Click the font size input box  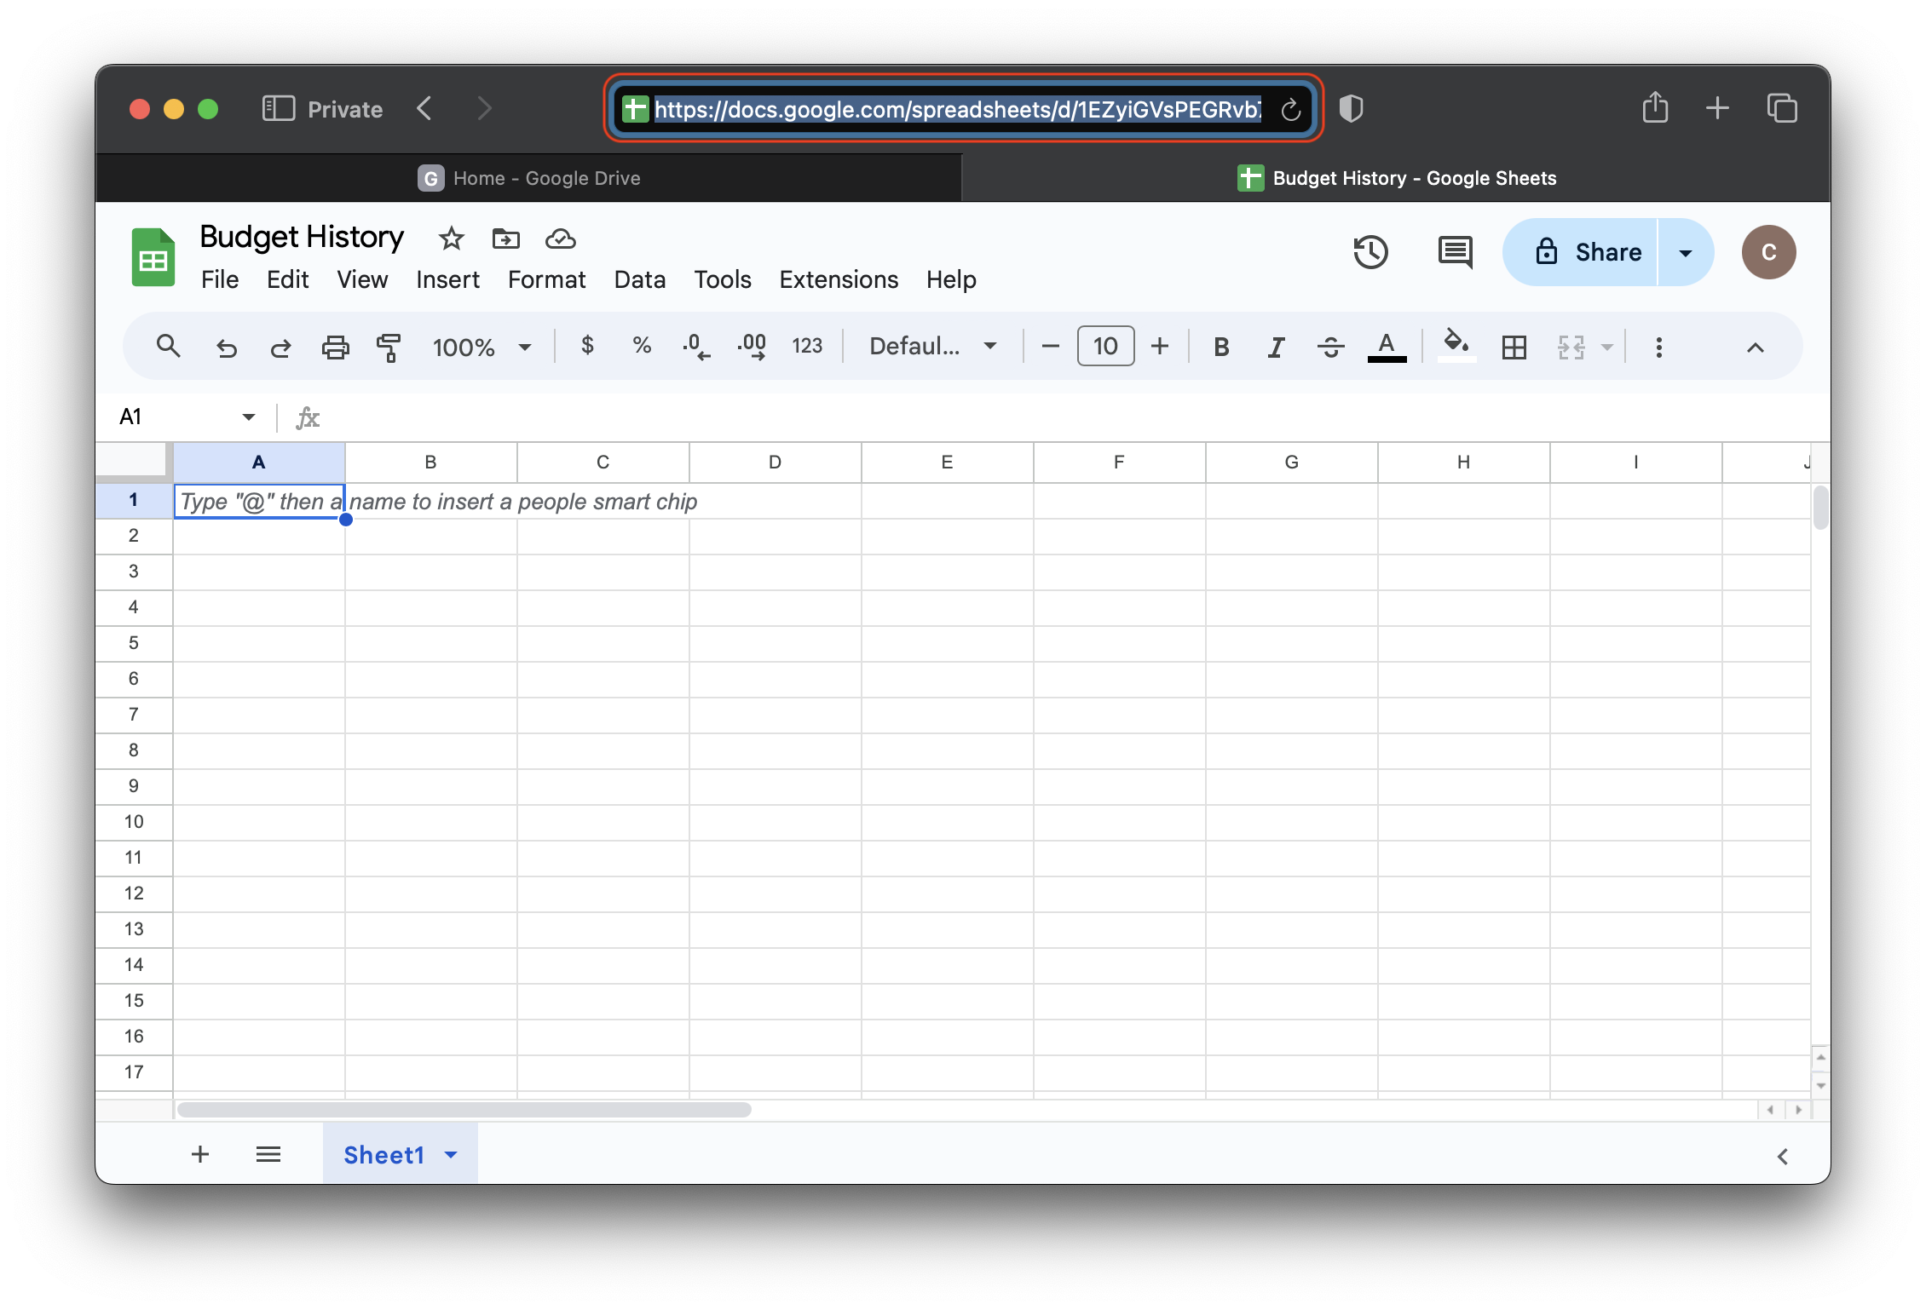[x=1104, y=347]
